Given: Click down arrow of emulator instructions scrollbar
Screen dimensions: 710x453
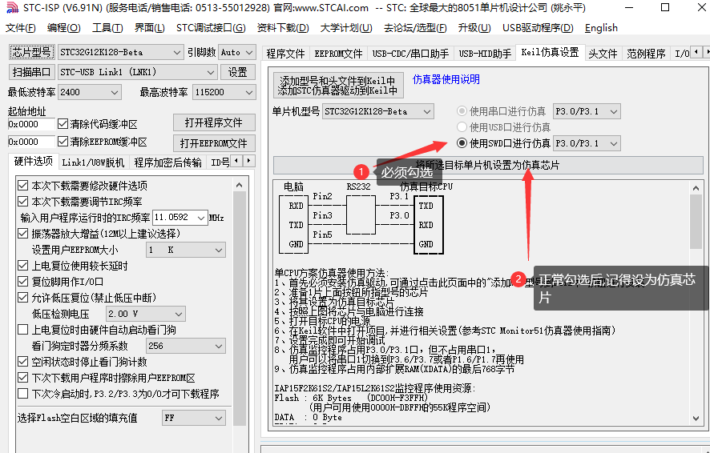Looking at the screenshot, I should pos(696,419).
